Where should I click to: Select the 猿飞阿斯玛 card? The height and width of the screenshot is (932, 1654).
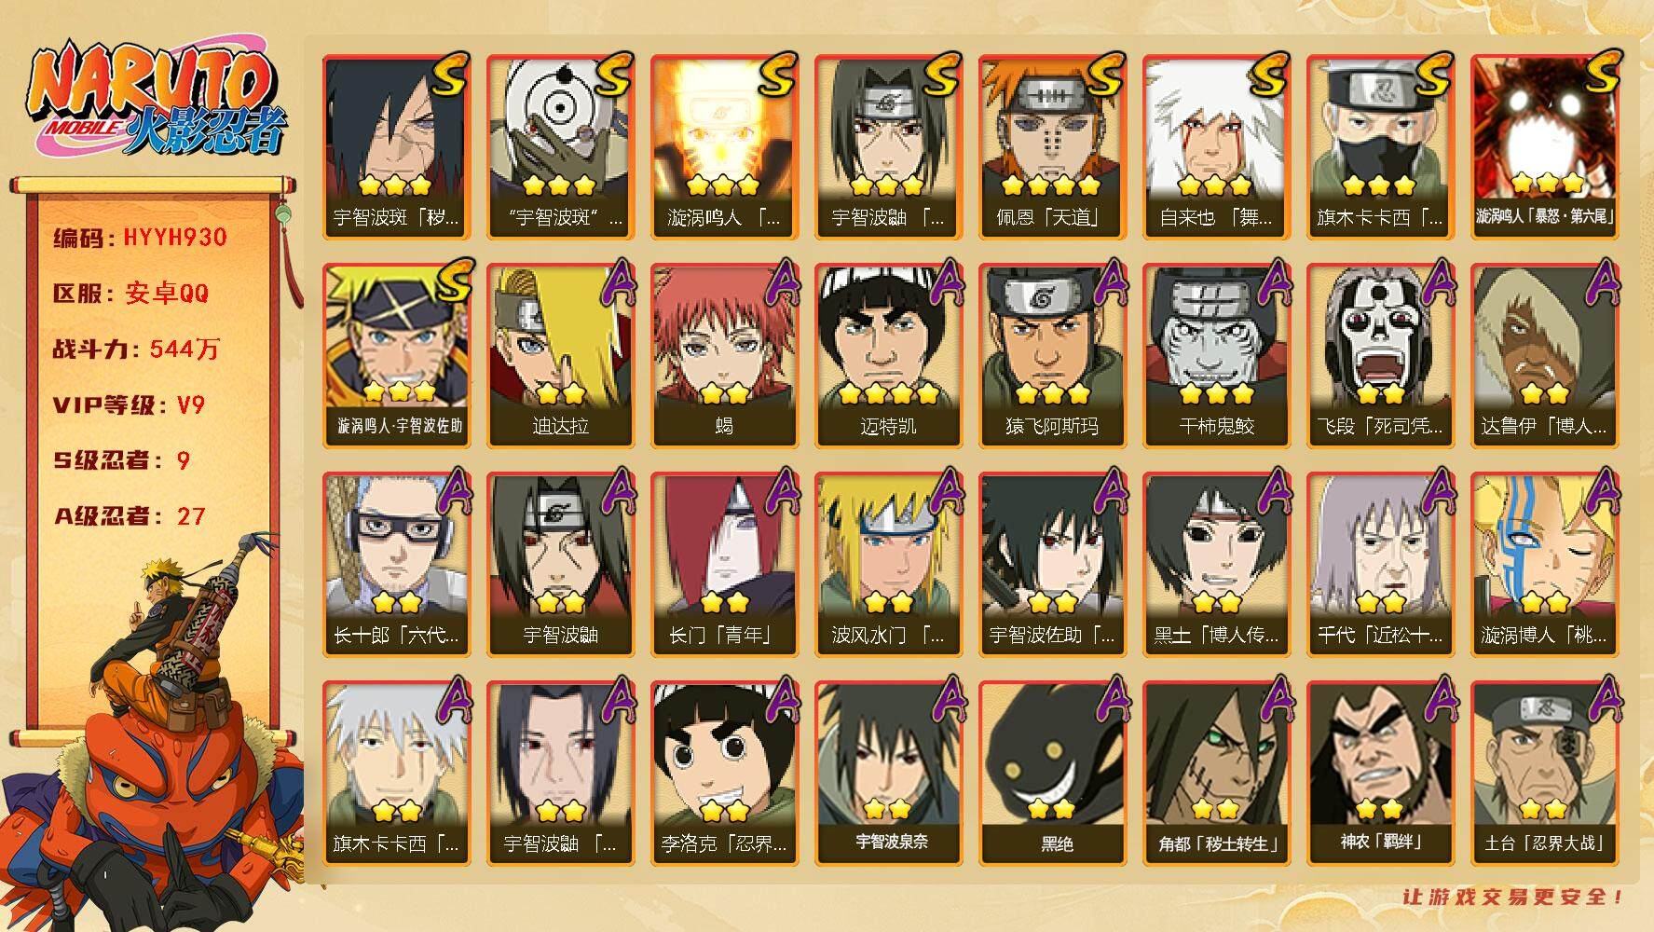(1052, 356)
